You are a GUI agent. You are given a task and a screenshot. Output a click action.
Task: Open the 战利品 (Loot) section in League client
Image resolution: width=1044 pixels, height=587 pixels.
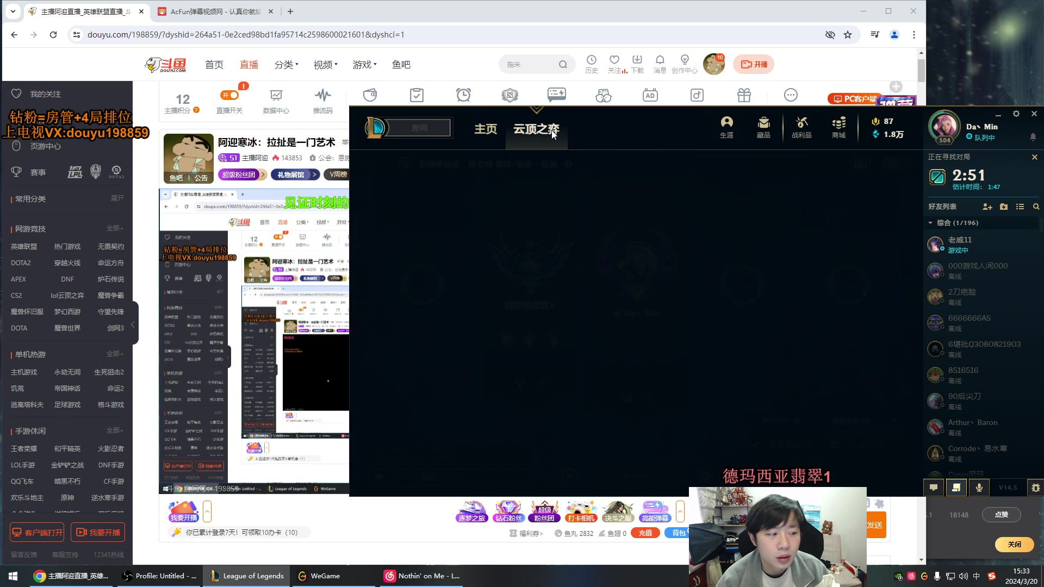click(801, 127)
